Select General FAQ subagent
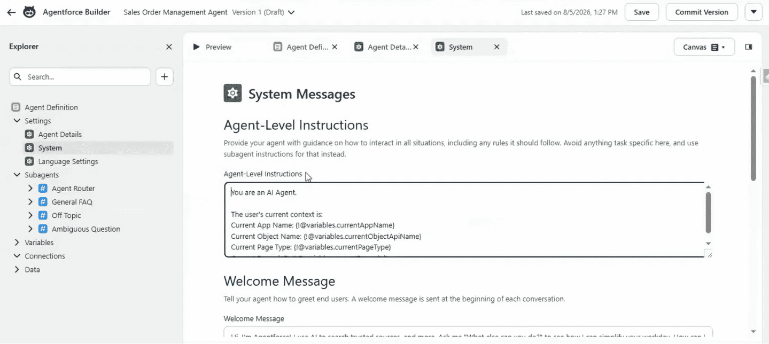Screen dimensions: 769x344 [x=72, y=202]
